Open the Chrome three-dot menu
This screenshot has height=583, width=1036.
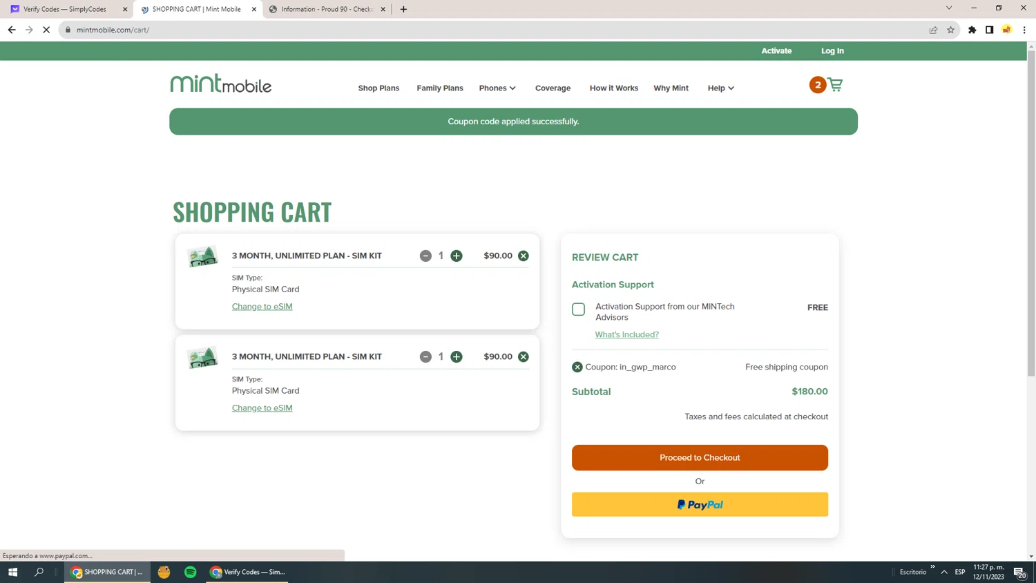tap(1024, 30)
